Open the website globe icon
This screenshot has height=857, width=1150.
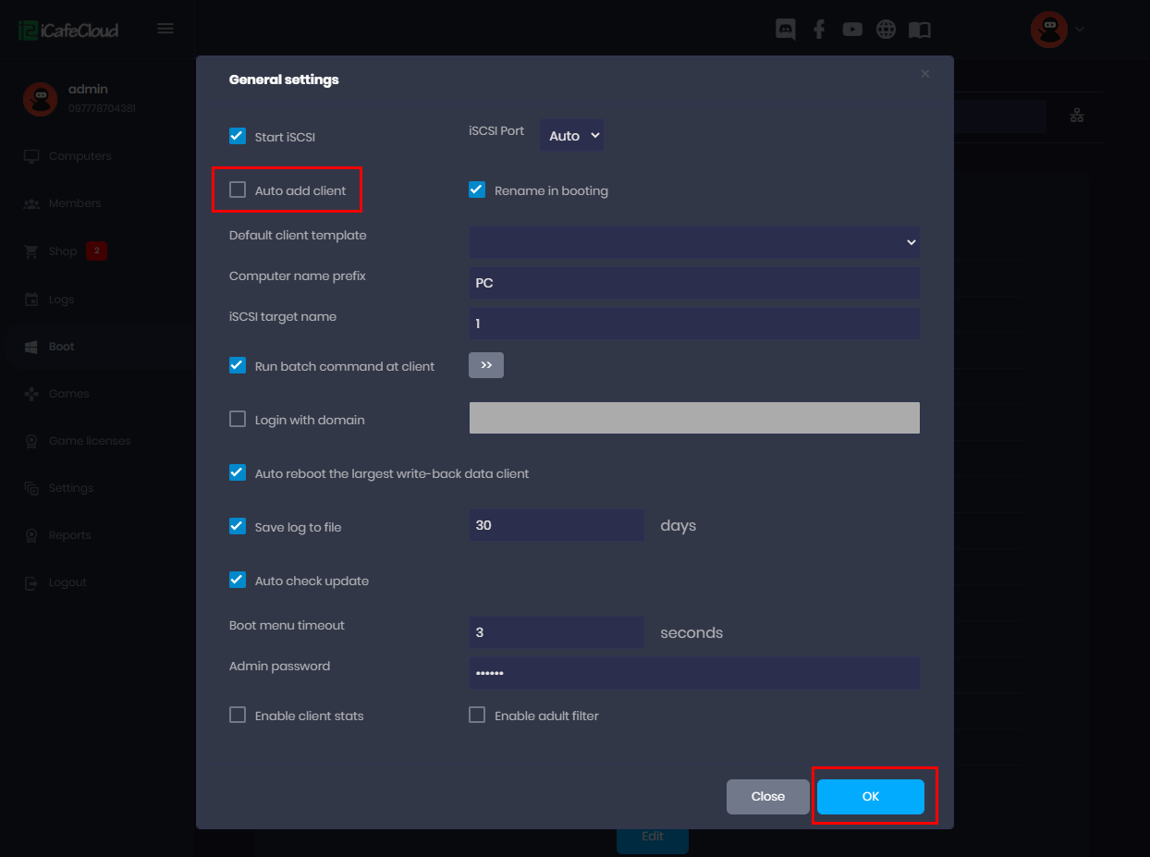pos(886,30)
